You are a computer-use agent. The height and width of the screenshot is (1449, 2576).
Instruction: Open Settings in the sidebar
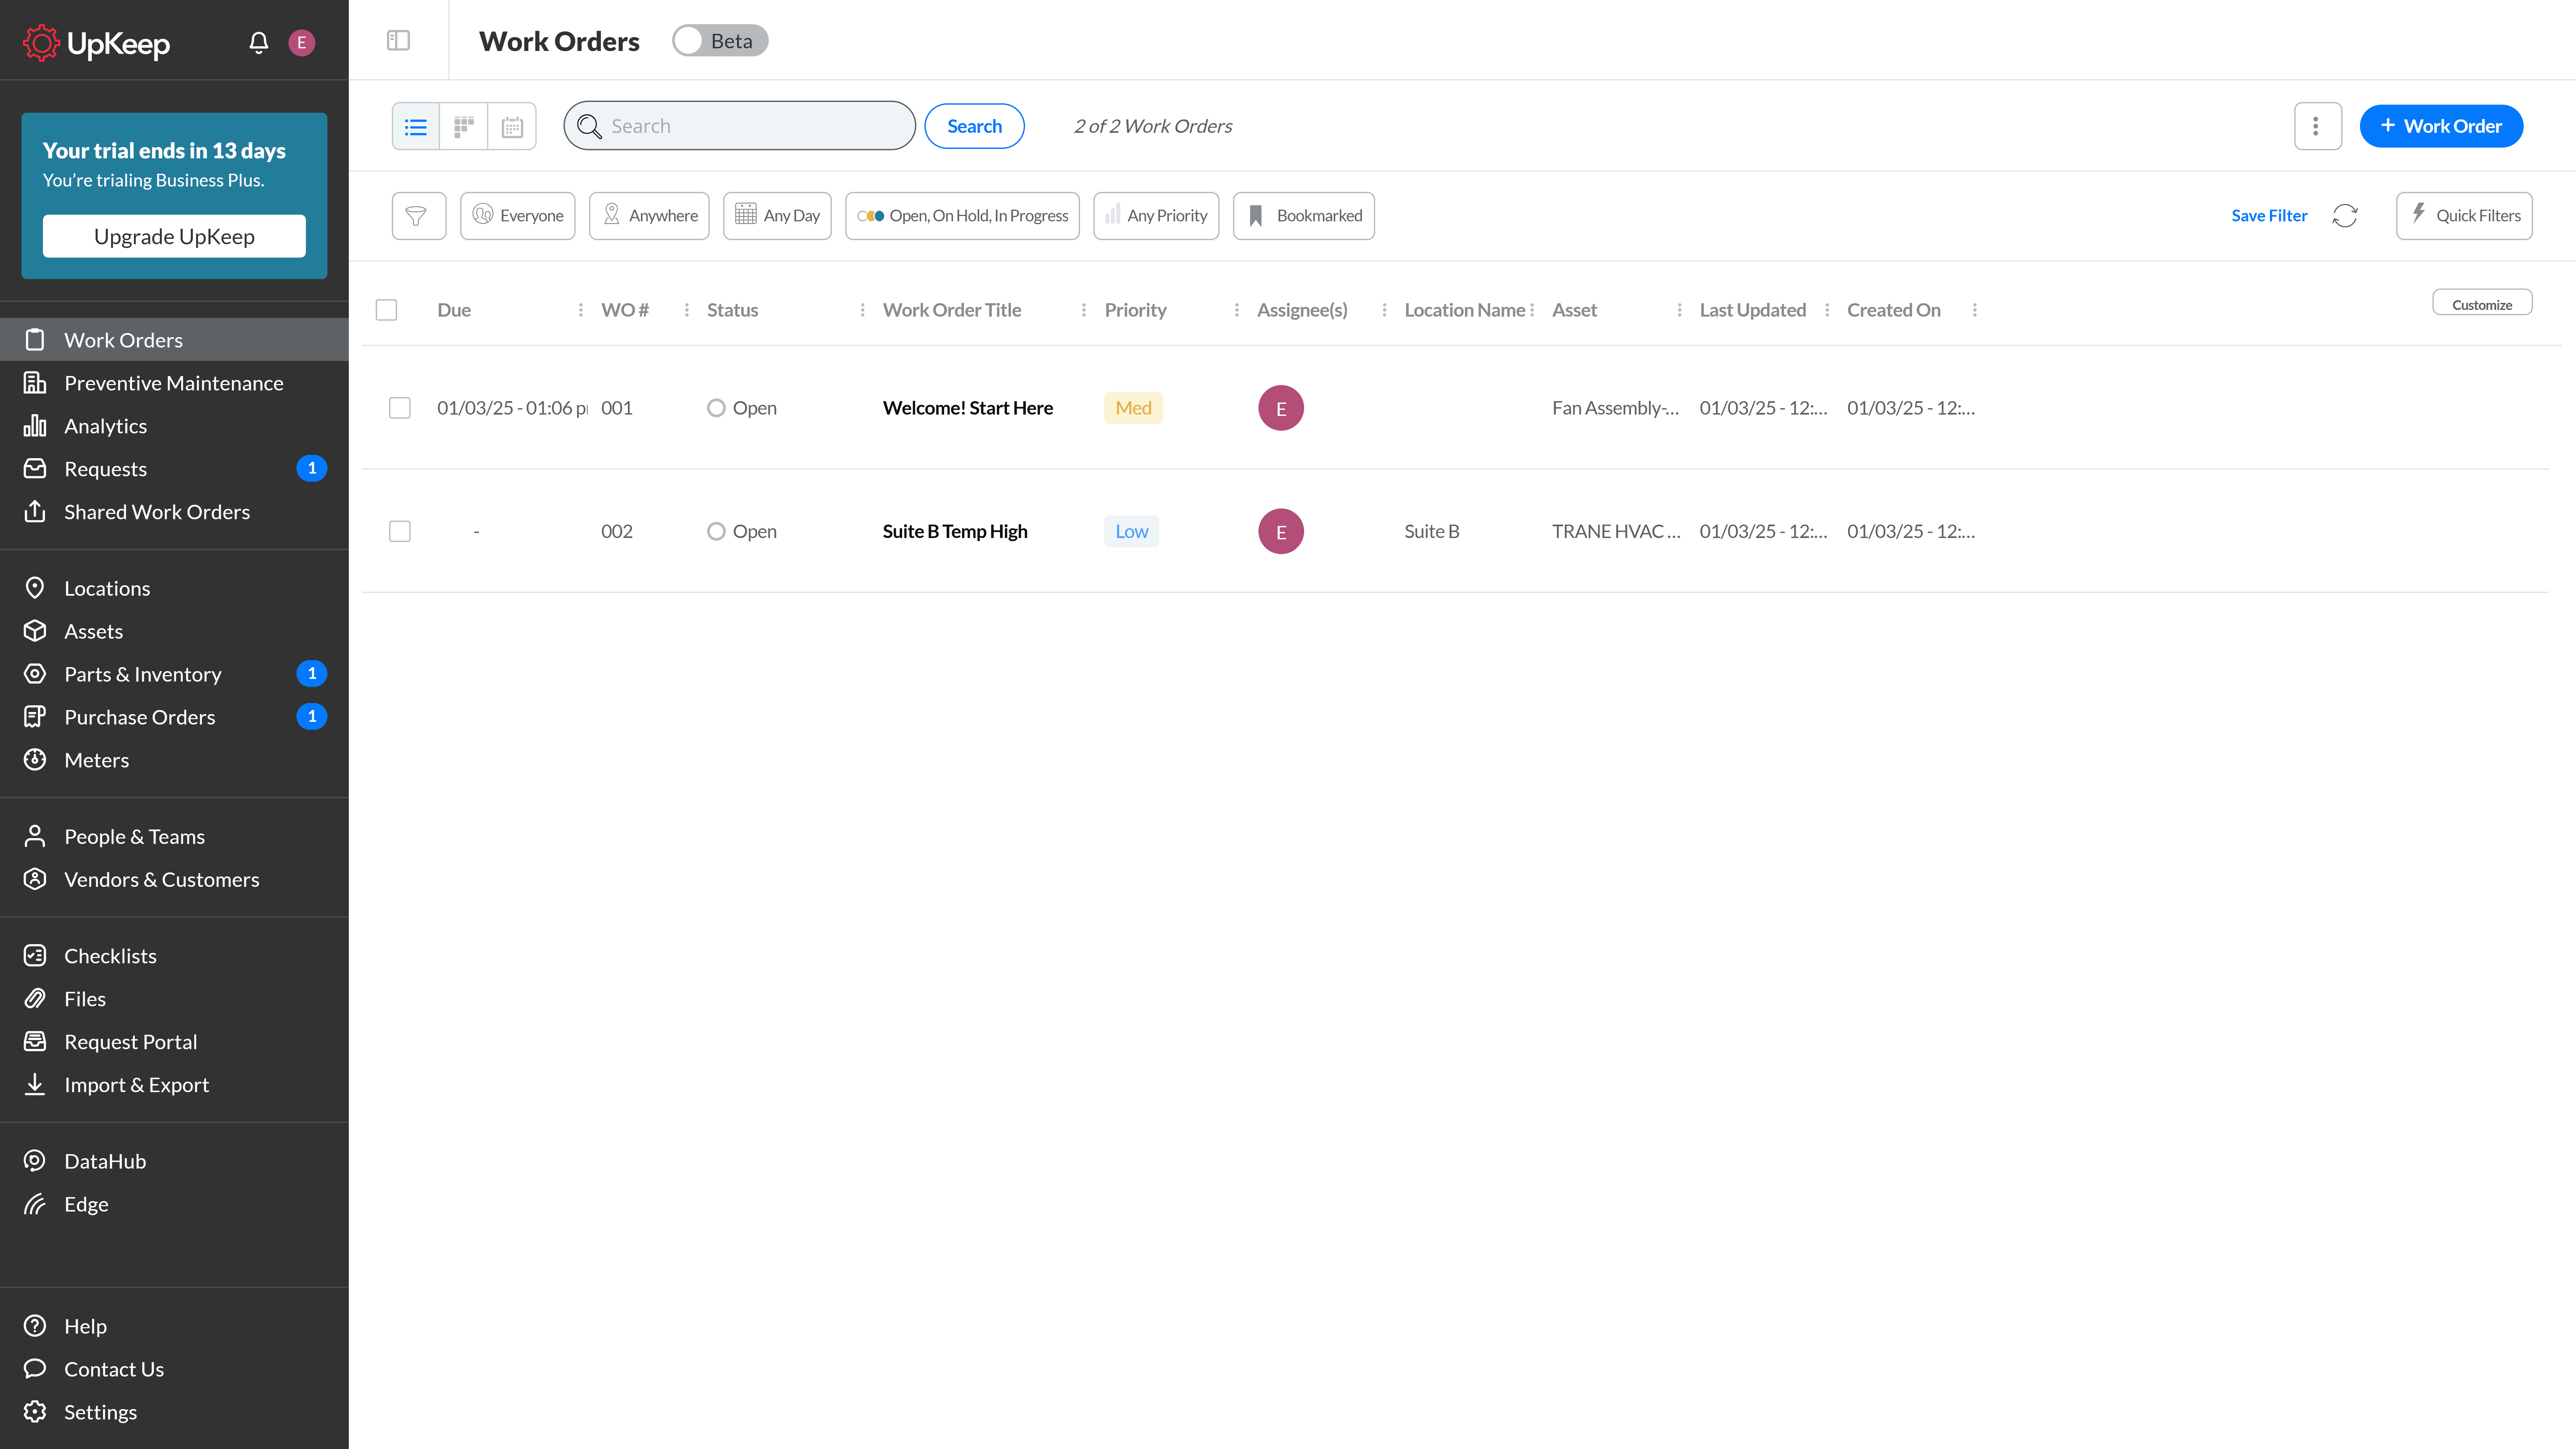coord(174,1412)
